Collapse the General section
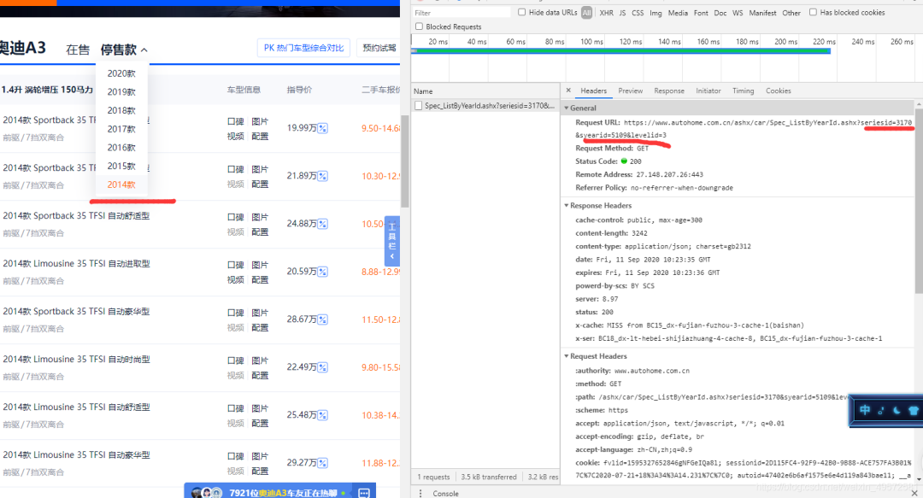This screenshot has height=498, width=923. [x=567, y=108]
